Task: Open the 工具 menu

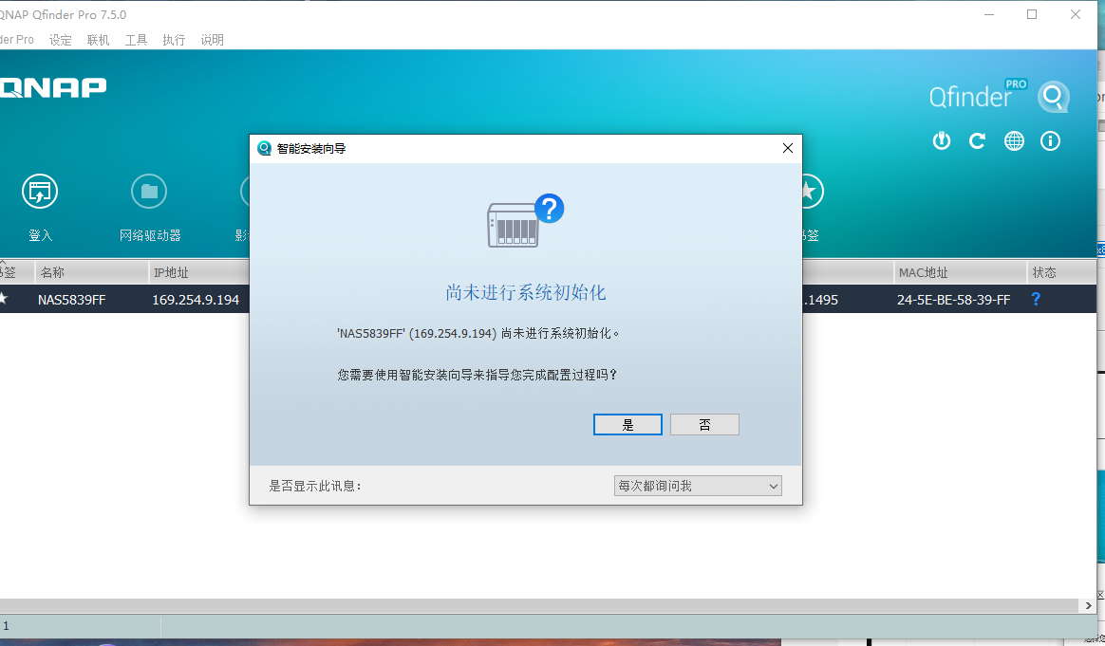Action: (136, 40)
